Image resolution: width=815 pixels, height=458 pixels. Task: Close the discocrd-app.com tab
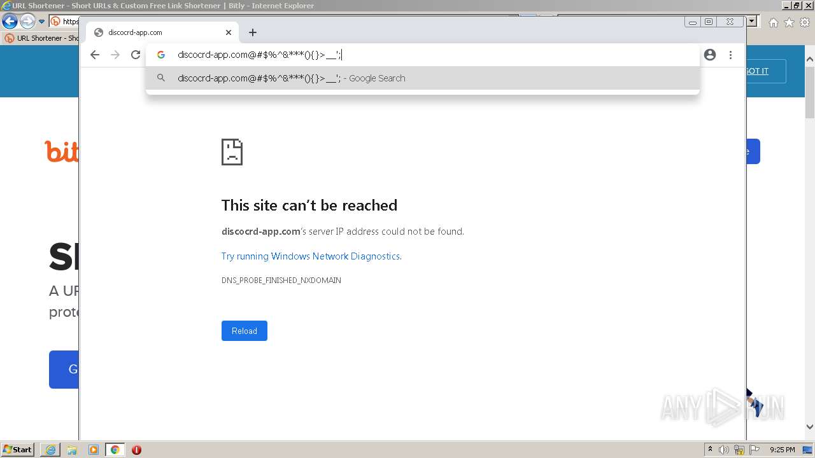click(x=229, y=32)
